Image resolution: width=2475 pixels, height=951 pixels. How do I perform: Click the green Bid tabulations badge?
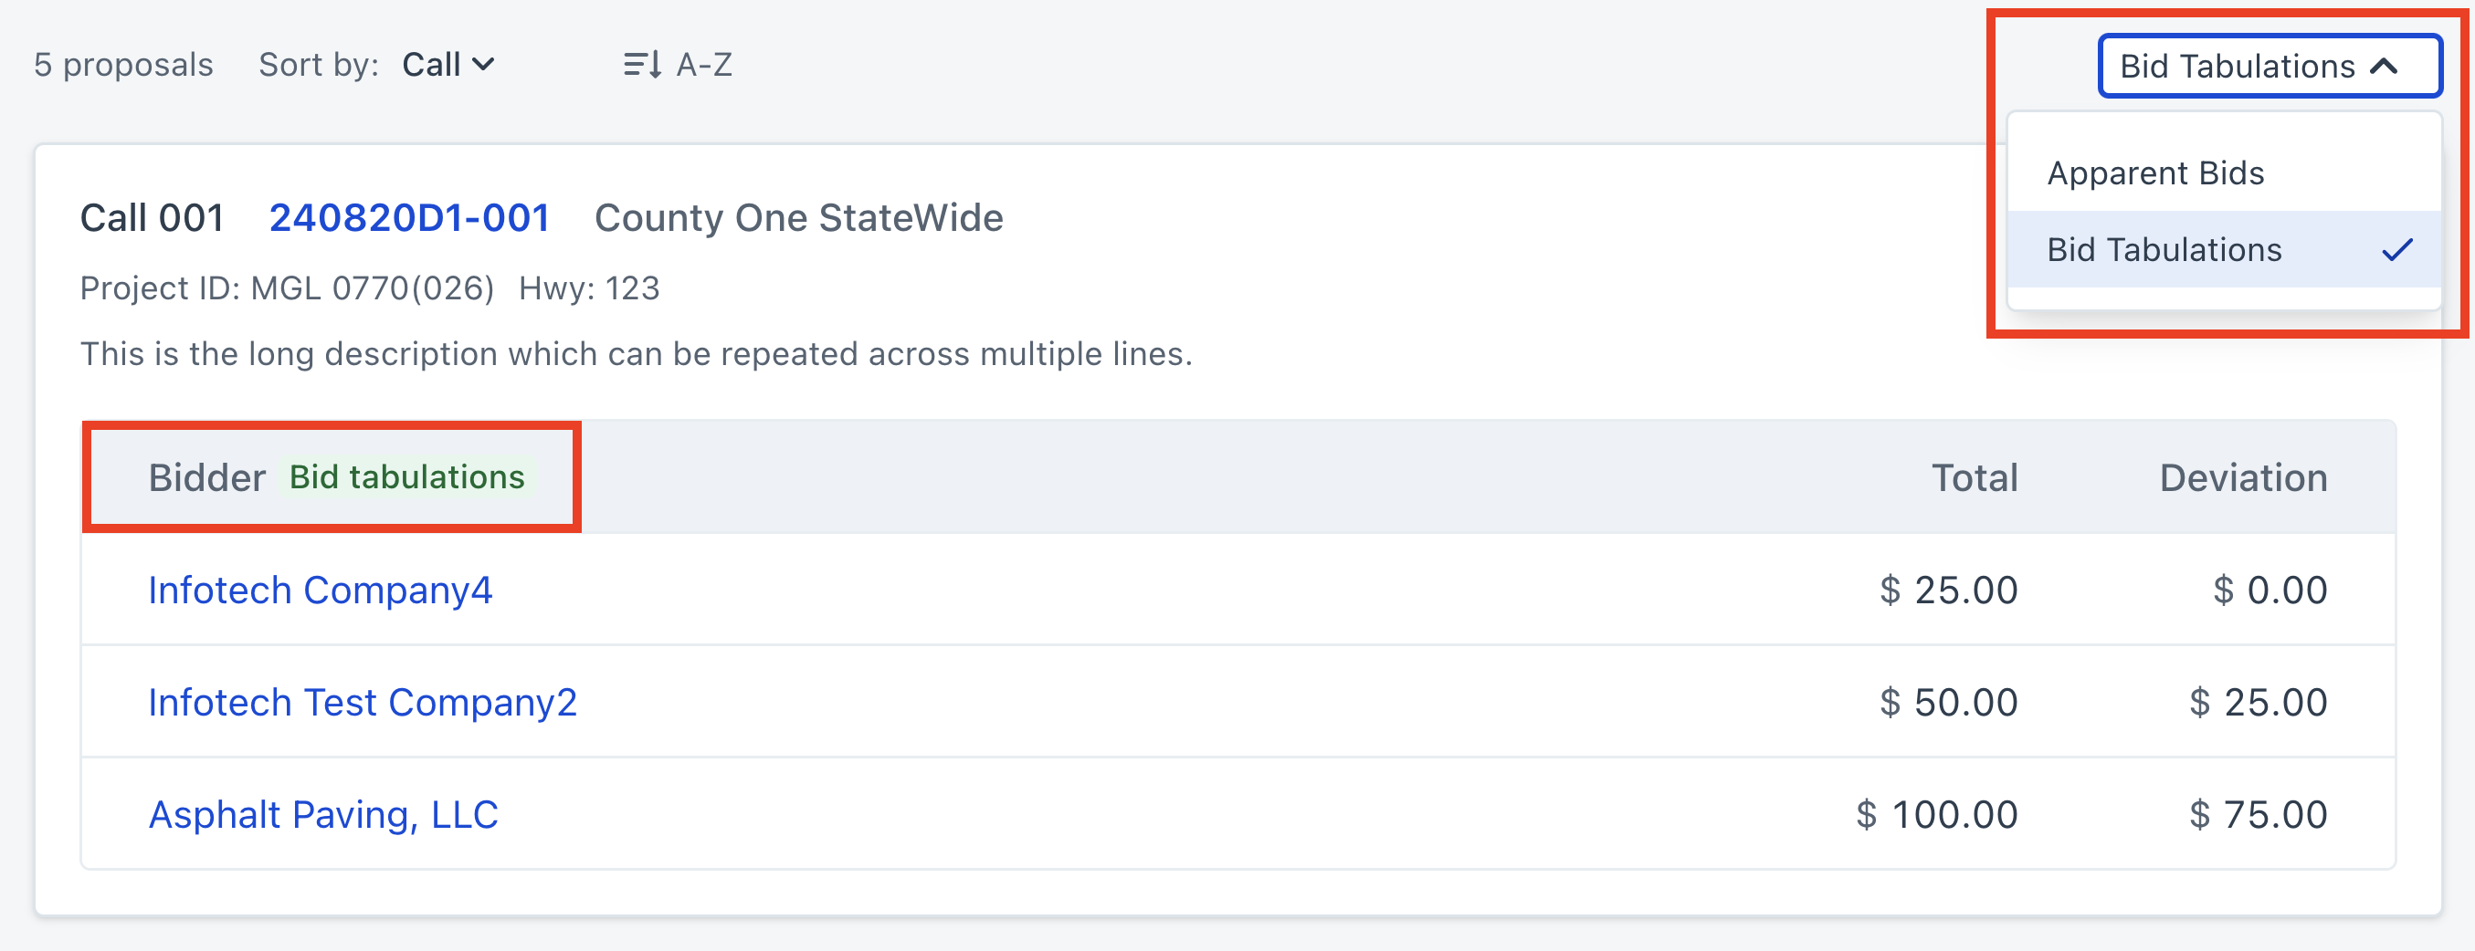[407, 477]
